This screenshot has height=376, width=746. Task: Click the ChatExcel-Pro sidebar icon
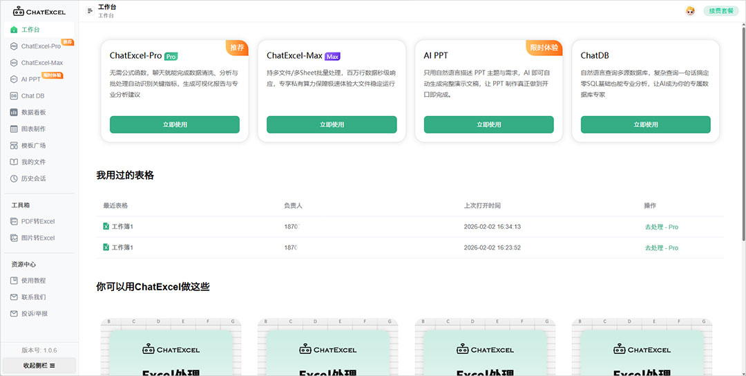pyautogui.click(x=14, y=46)
